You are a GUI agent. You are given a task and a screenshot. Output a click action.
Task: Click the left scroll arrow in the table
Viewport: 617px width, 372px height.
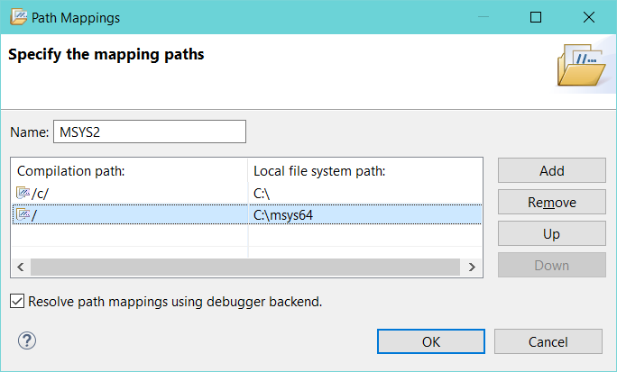click(x=21, y=268)
